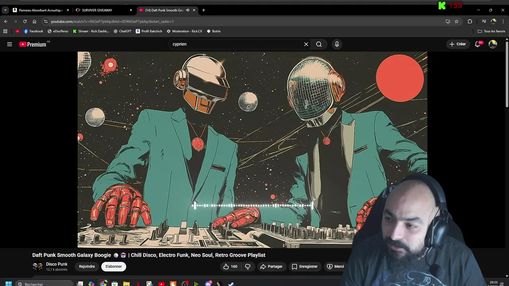The height and width of the screenshot is (286, 509).
Task: Click the browser address bar URL
Action: point(112,21)
